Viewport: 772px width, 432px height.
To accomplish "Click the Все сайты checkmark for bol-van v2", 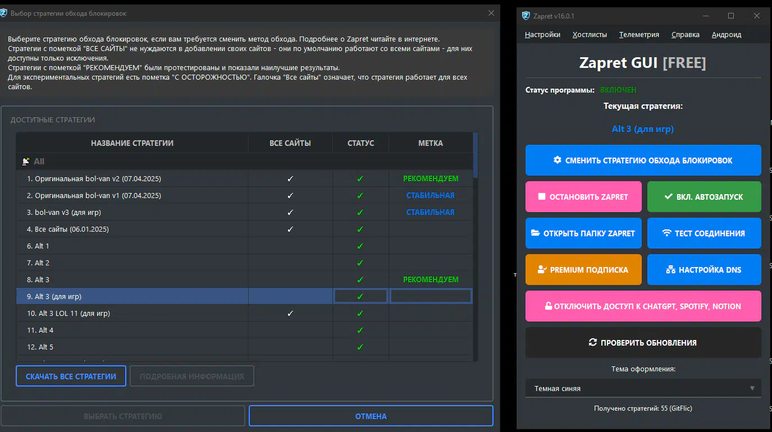I will pos(290,178).
